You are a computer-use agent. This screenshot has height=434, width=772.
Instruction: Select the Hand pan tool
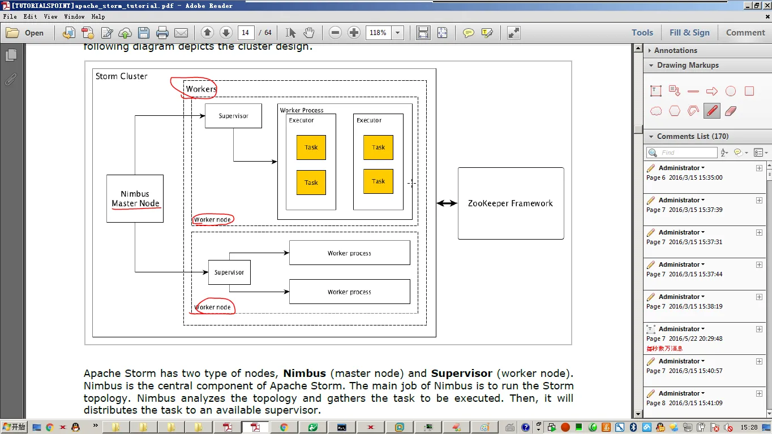309,33
